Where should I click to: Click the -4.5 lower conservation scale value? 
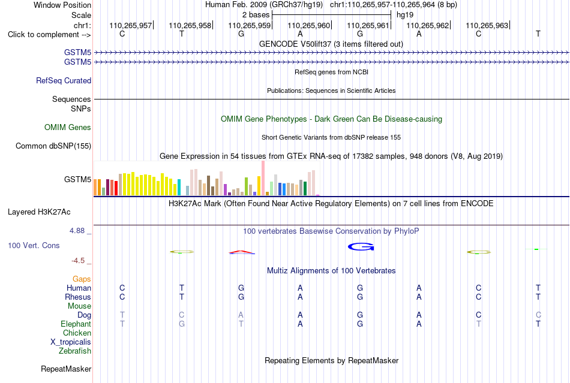[x=78, y=261]
